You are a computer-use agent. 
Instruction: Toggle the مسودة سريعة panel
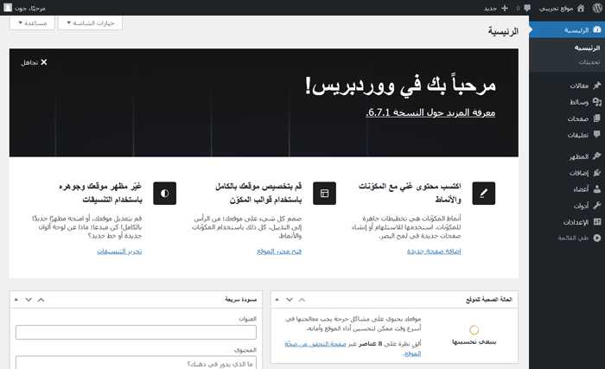[16, 300]
